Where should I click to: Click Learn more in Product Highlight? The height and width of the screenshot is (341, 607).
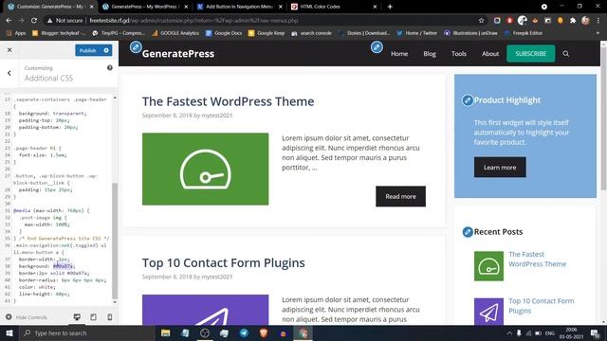500,168
